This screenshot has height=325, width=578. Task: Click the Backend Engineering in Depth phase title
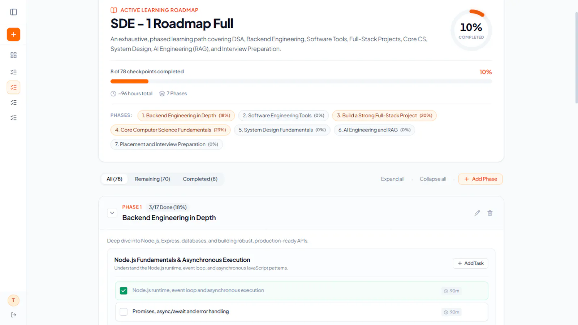pos(169,218)
